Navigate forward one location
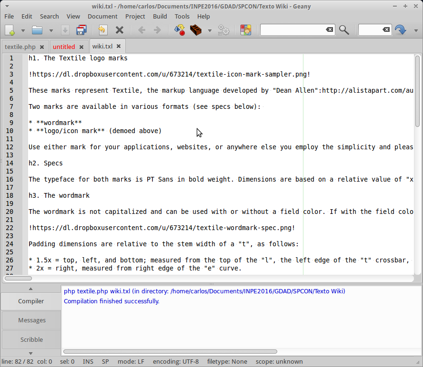 (x=157, y=30)
